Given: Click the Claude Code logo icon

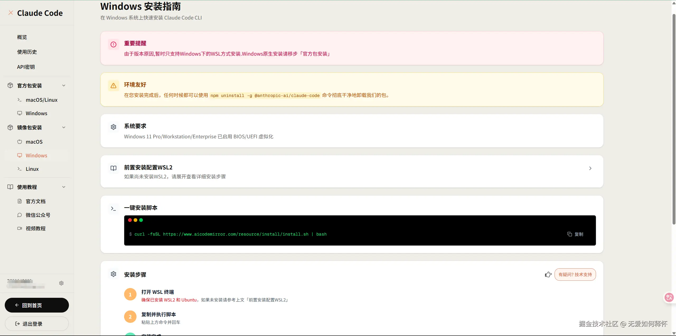Looking at the screenshot, I should click(11, 13).
